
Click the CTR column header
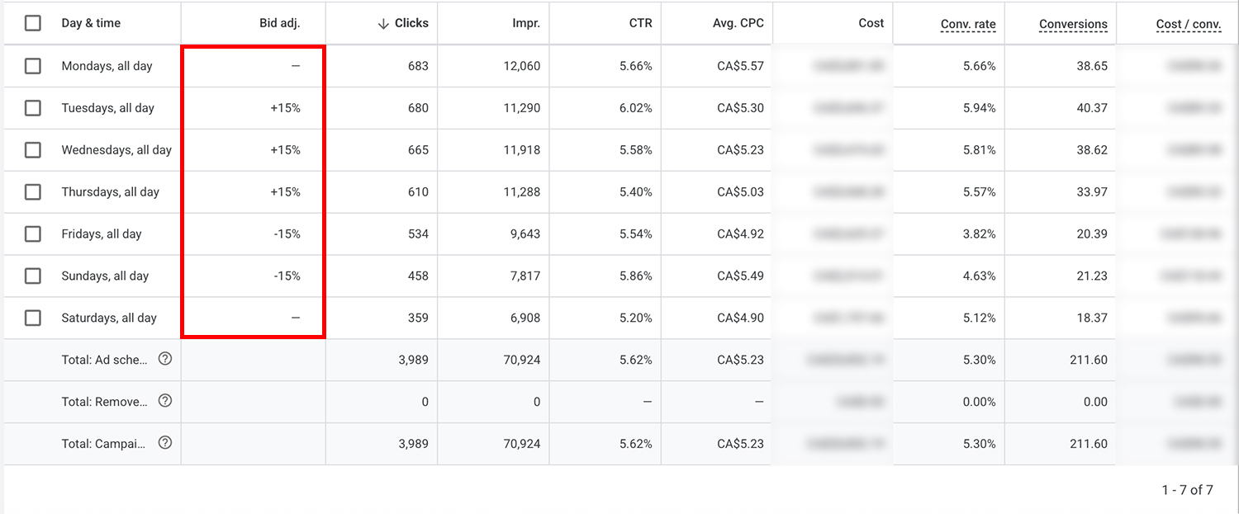point(640,22)
